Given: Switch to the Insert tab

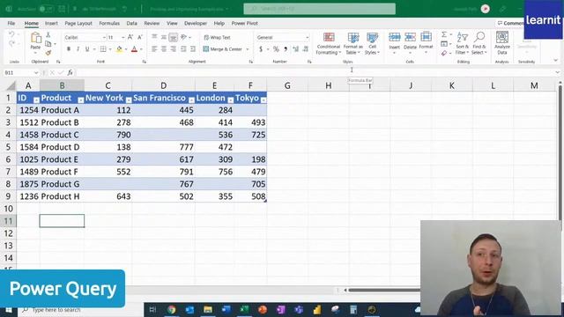Looking at the screenshot, I should [x=51, y=23].
